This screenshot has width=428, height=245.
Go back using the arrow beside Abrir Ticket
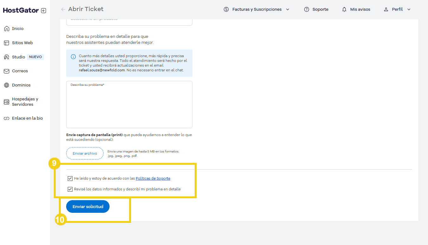click(x=63, y=9)
